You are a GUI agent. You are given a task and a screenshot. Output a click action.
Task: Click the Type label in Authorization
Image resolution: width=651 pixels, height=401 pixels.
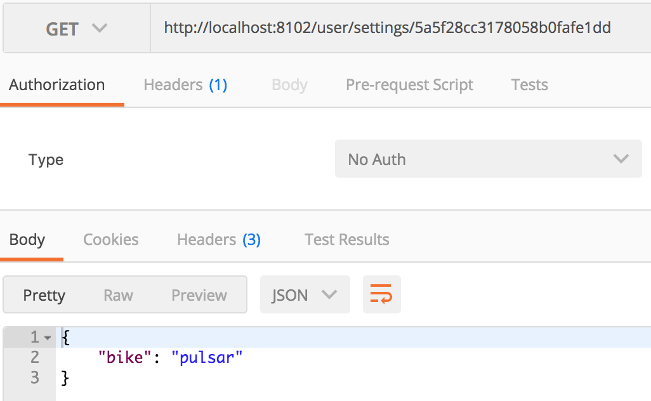46,159
